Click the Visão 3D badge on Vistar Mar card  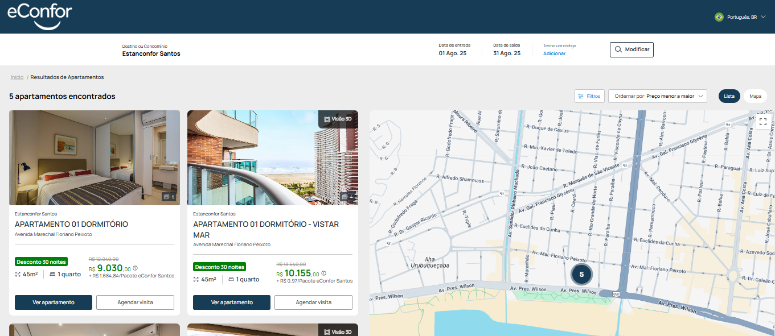point(338,119)
